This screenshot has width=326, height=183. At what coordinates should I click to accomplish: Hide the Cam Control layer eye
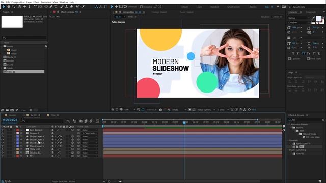(2, 130)
